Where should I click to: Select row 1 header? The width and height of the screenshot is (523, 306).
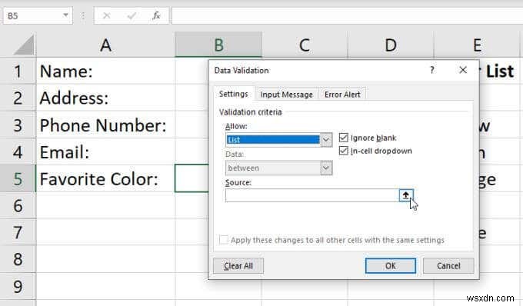coord(18,71)
